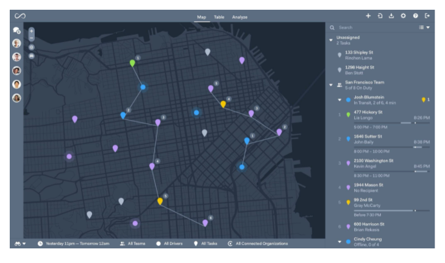The image size is (445, 263).
Task: Open the 99 2nd St task
Action: coord(363,200)
